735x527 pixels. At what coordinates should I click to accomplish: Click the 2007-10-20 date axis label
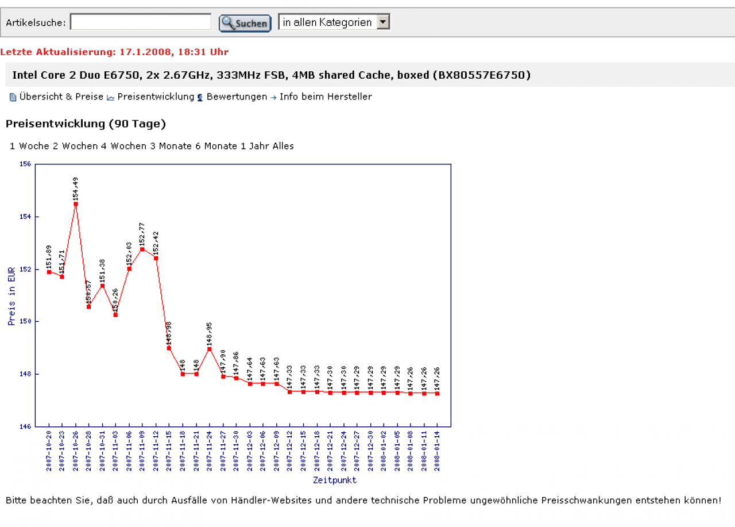(x=49, y=451)
